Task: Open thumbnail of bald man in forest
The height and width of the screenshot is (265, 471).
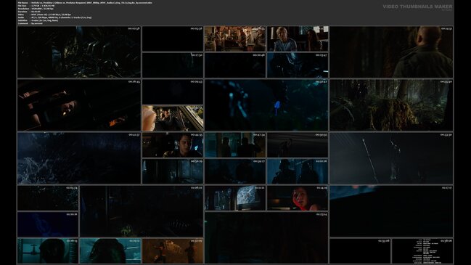Action: pyautogui.click(x=391, y=52)
